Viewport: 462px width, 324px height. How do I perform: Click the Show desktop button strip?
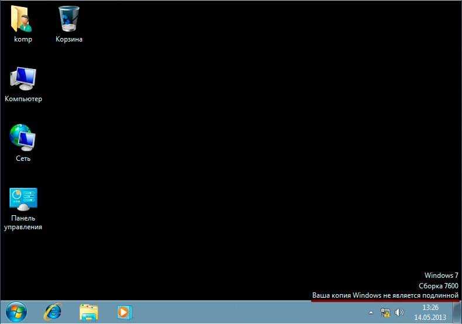pos(457,312)
